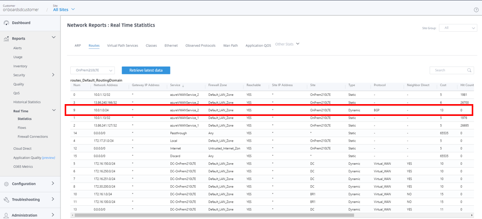
Task: Click the routes table Search field
Action: tap(452, 70)
